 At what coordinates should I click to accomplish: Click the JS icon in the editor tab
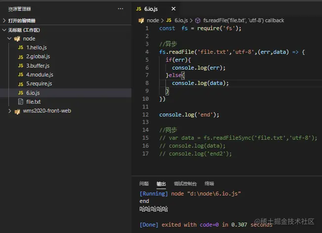tap(139, 9)
